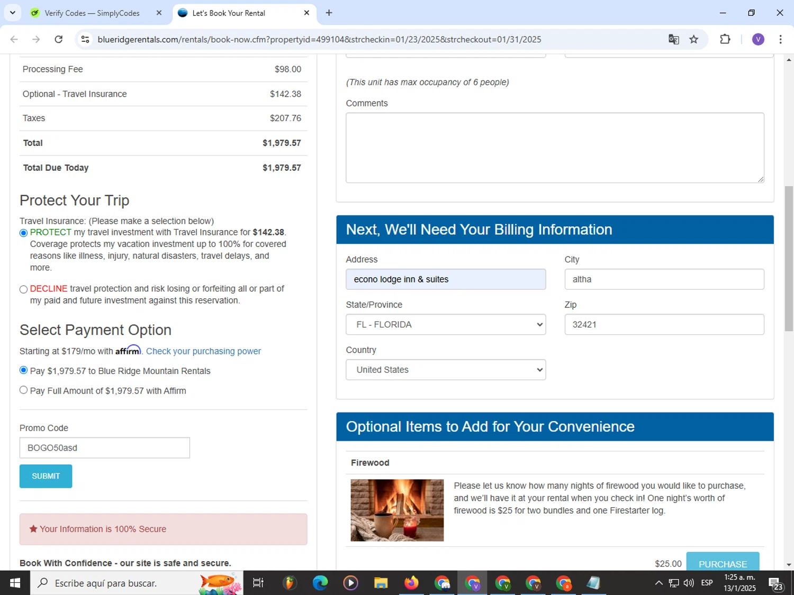
Task: Click the Promo Code input field
Action: coord(105,447)
